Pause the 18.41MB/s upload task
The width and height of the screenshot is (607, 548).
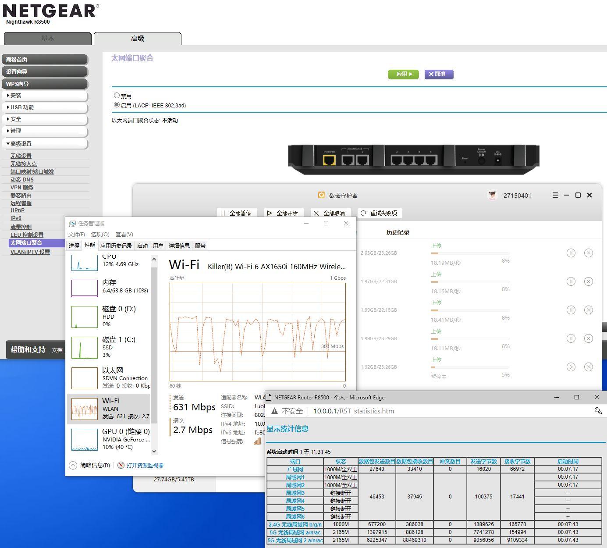[x=571, y=310]
